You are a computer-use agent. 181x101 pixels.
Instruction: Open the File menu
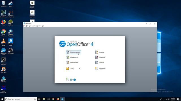[24, 26]
